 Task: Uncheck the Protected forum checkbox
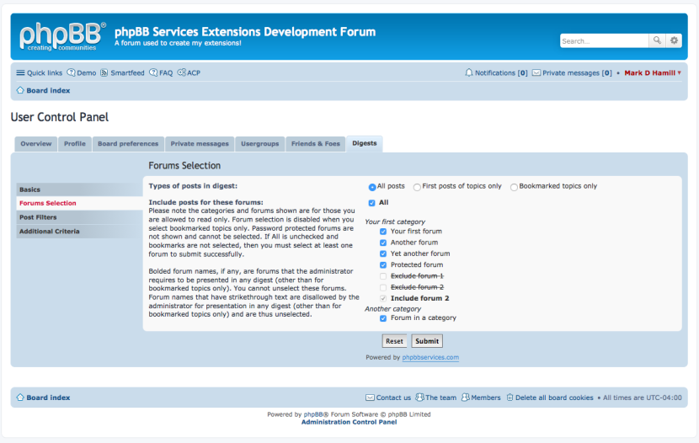383,265
